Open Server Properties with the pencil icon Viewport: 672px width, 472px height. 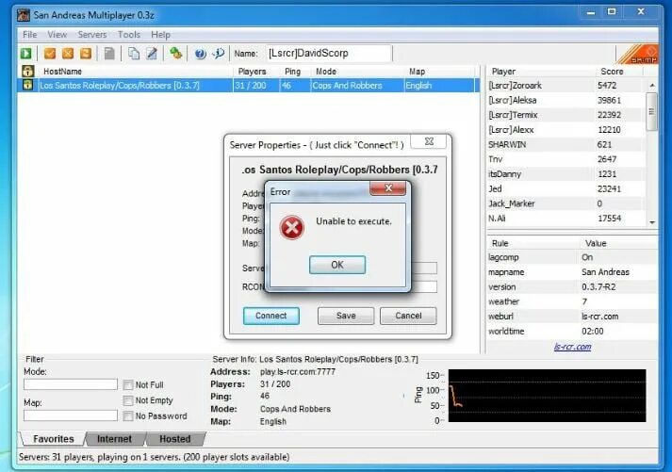coord(152,54)
